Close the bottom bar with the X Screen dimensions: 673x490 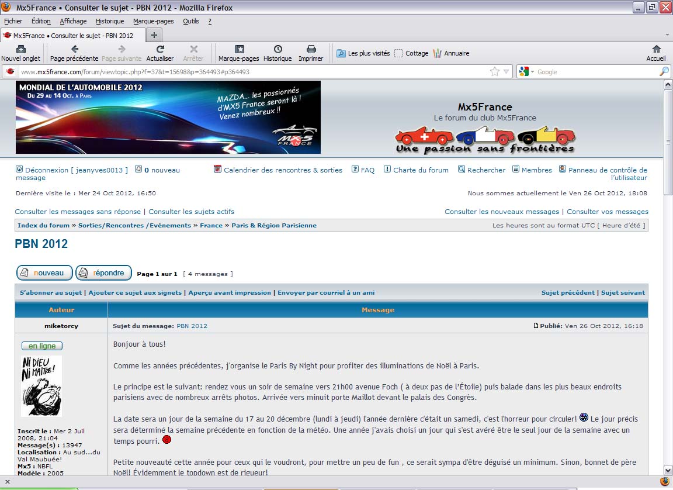(7, 482)
